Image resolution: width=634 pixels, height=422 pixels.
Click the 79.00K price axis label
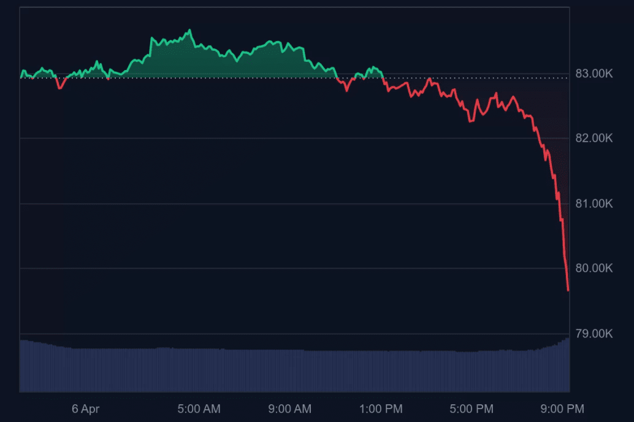594,334
